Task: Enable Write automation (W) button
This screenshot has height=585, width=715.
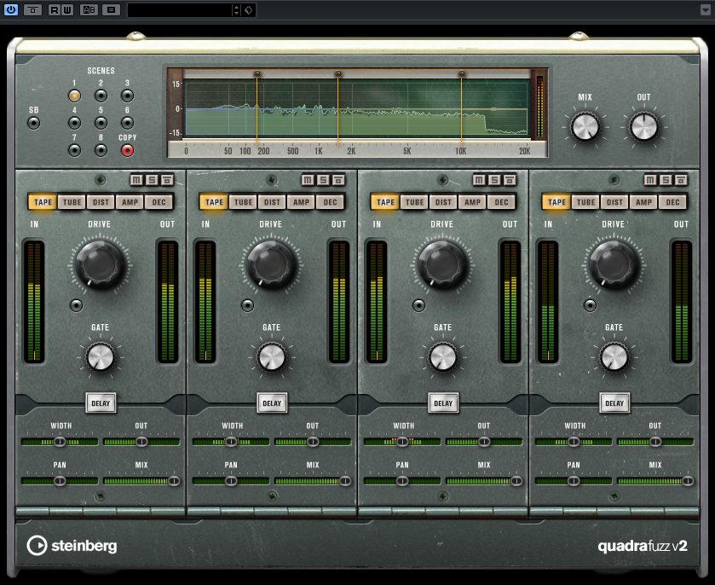Action: click(x=67, y=9)
